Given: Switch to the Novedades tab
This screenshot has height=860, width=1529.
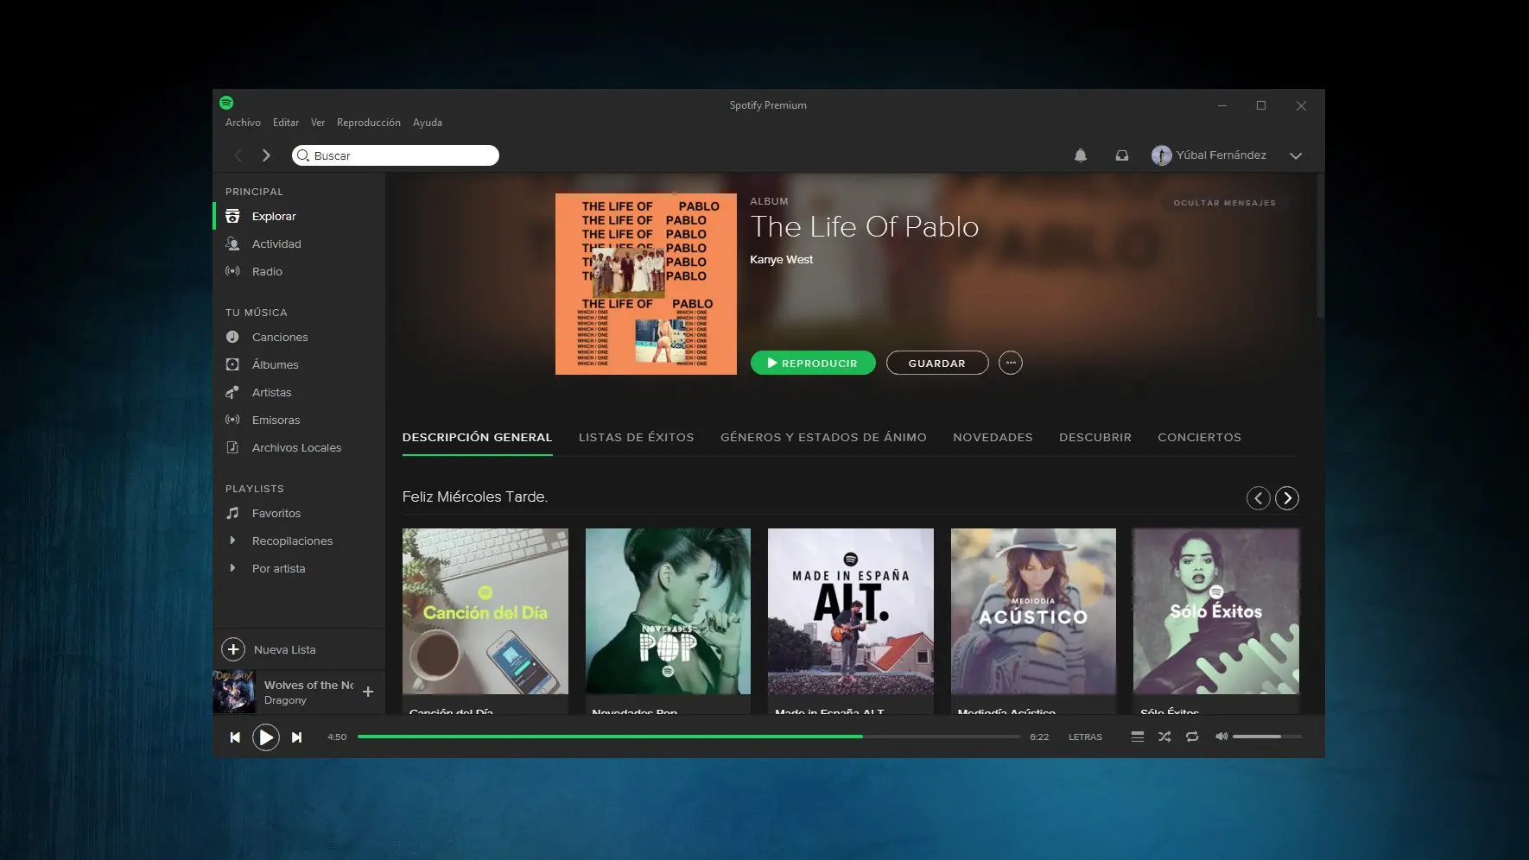Looking at the screenshot, I should tap(993, 437).
